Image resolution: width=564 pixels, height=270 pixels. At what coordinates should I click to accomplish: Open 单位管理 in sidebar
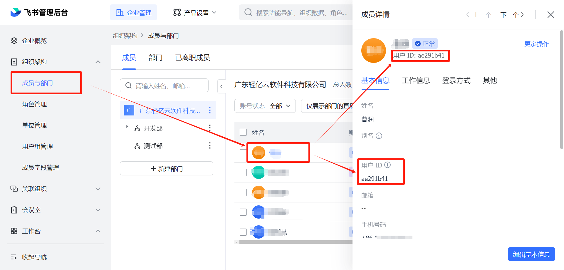pos(34,125)
